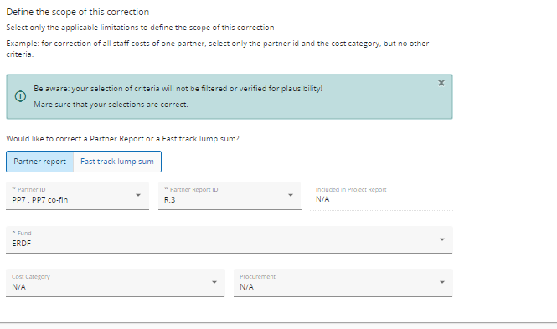Image resolution: width=557 pixels, height=329 pixels.
Task: Select the Partner report toggle option
Action: click(40, 162)
